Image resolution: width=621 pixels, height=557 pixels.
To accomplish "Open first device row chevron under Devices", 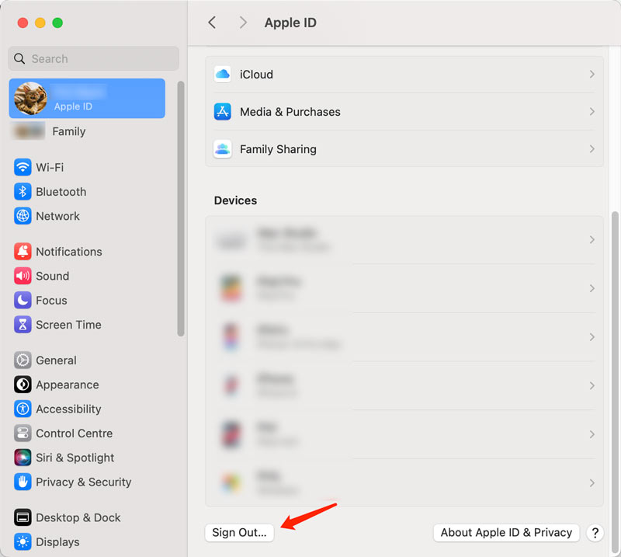I will click(x=592, y=240).
